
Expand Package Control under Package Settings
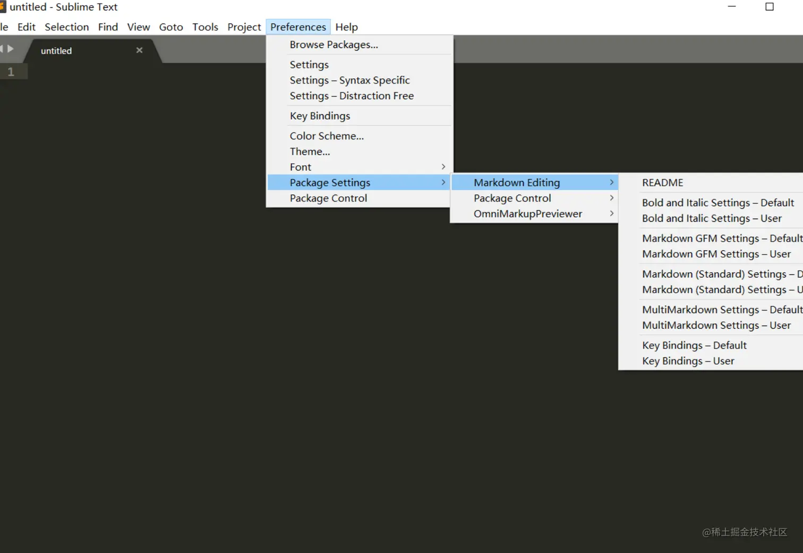tap(511, 198)
